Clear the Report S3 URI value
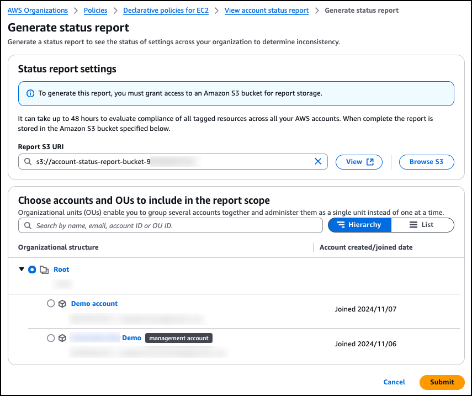The width and height of the screenshot is (472, 396). tap(318, 161)
